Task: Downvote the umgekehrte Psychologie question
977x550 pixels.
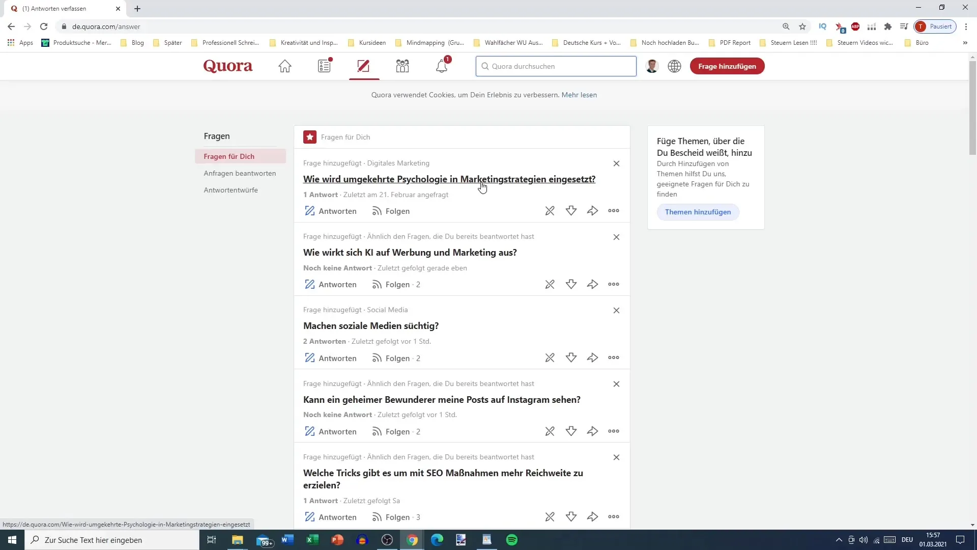Action: click(571, 211)
